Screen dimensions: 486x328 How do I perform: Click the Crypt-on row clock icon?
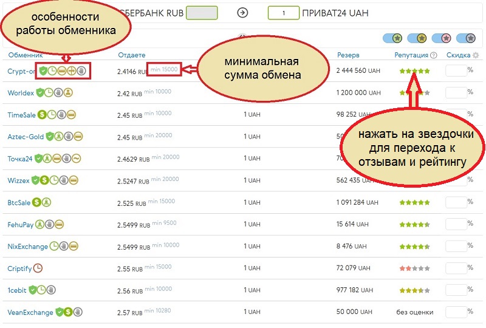click(52, 71)
